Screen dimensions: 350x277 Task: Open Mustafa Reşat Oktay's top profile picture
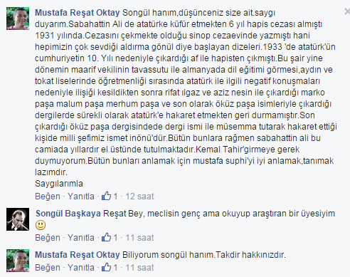pyautogui.click(x=18, y=19)
